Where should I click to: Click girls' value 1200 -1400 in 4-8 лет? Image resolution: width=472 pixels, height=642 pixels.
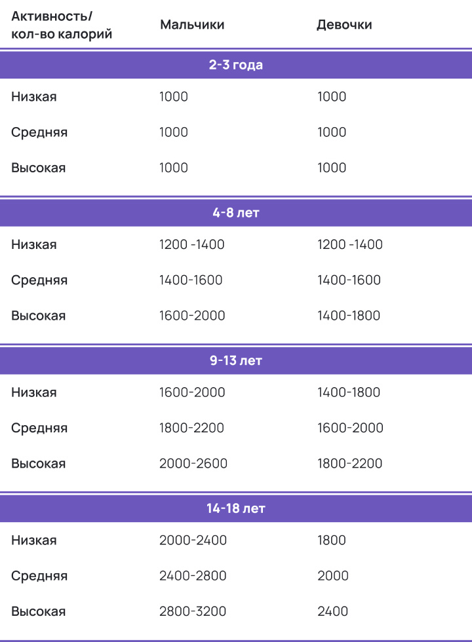[x=350, y=244]
